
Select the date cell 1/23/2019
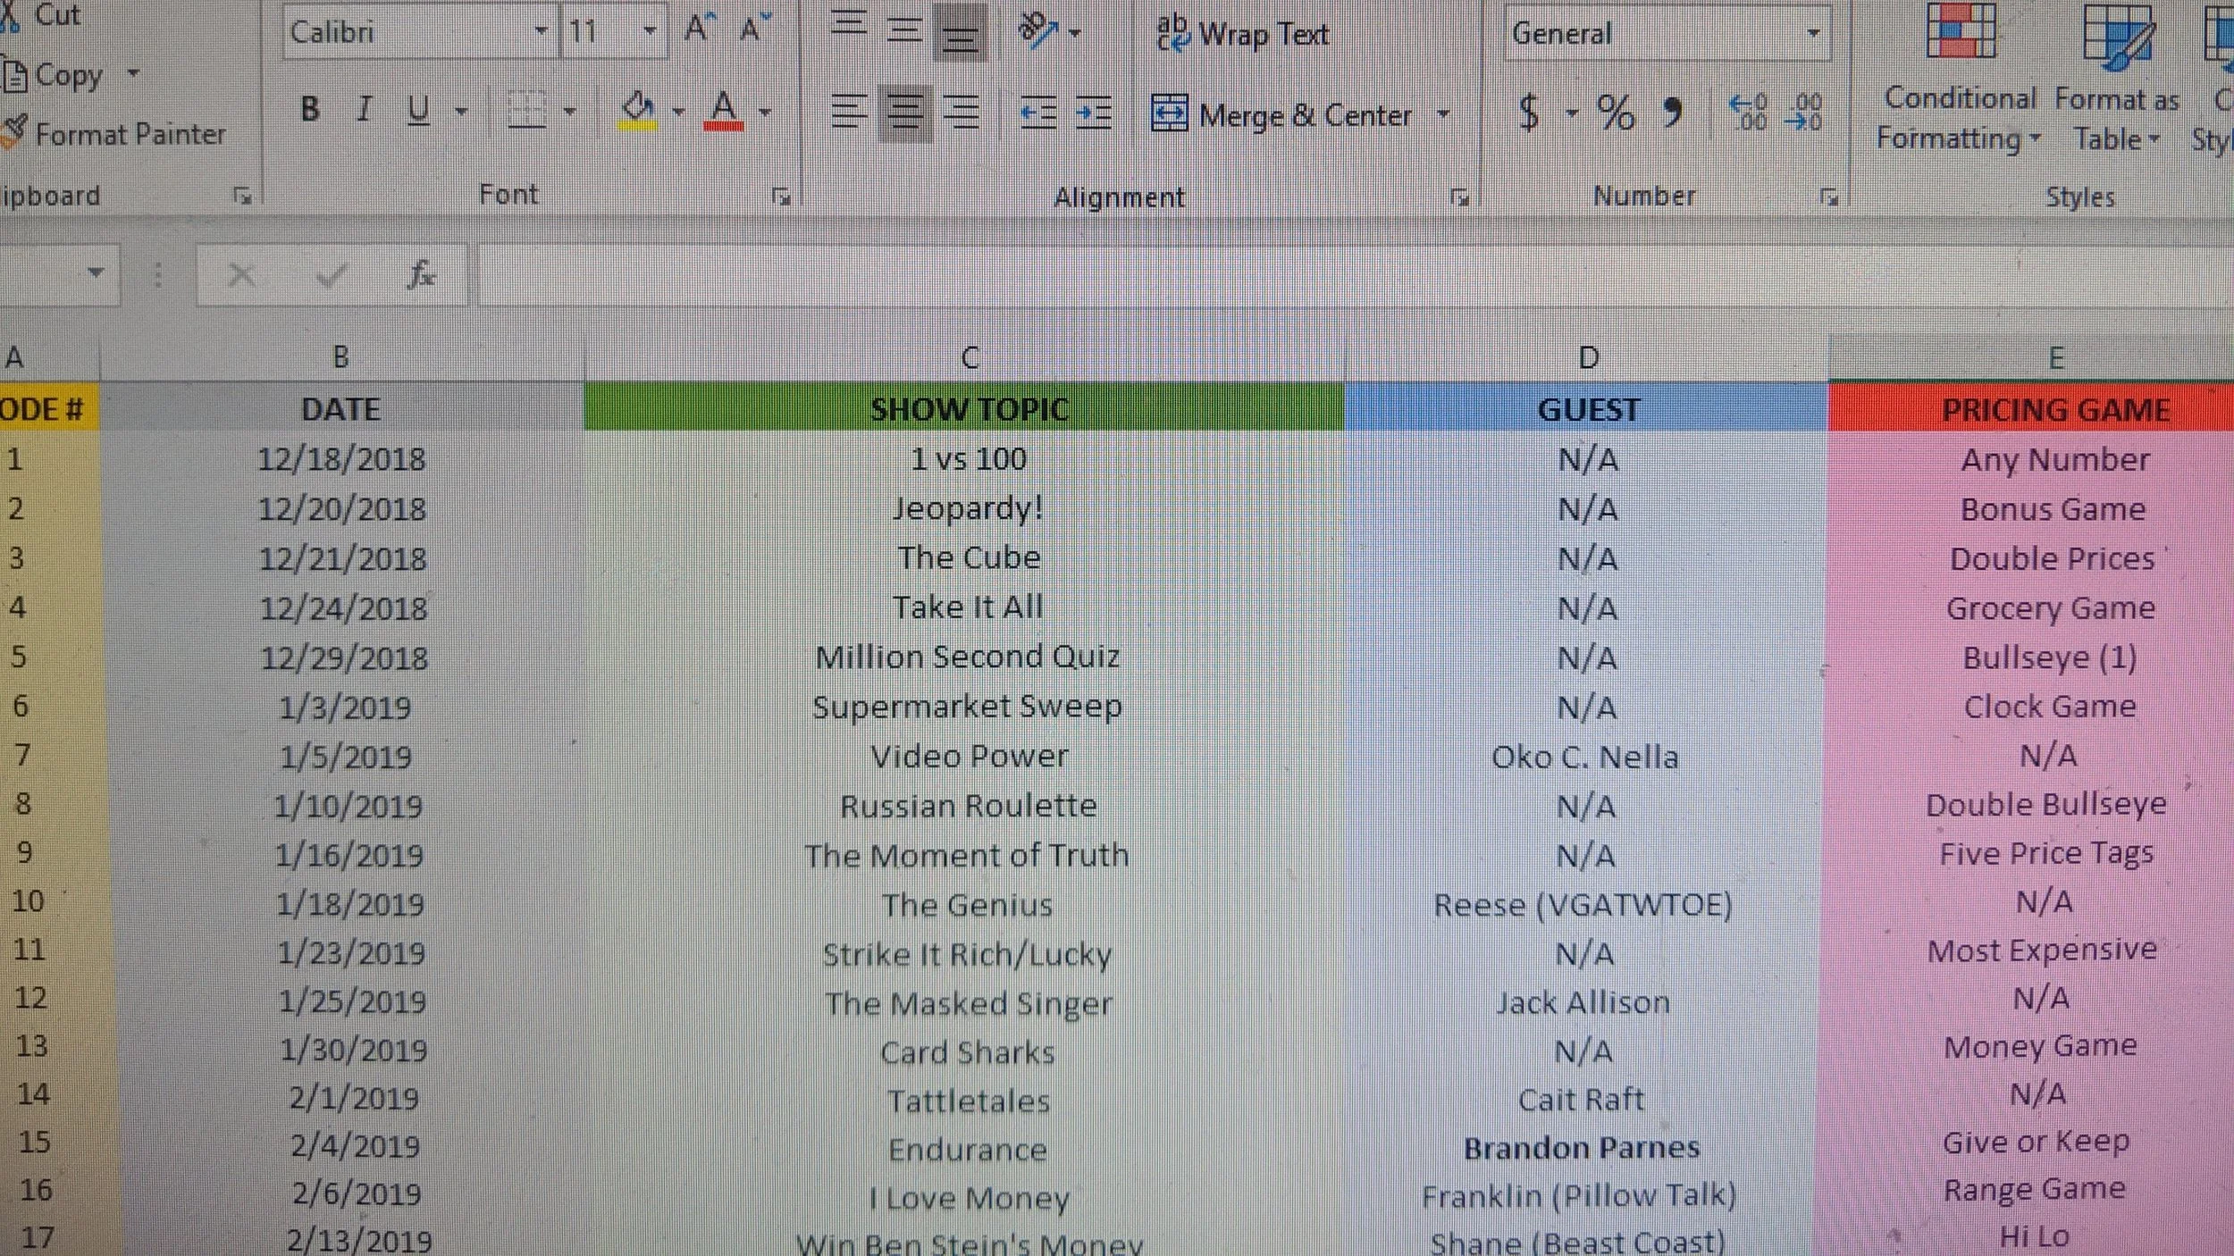[350, 953]
